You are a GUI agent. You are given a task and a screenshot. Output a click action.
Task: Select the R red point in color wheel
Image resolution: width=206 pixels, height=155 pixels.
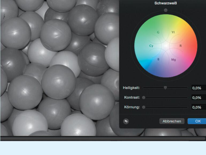coord(181,46)
